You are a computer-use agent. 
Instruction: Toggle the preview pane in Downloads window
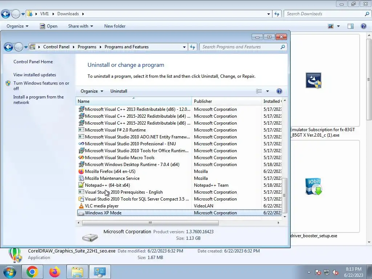(351, 26)
